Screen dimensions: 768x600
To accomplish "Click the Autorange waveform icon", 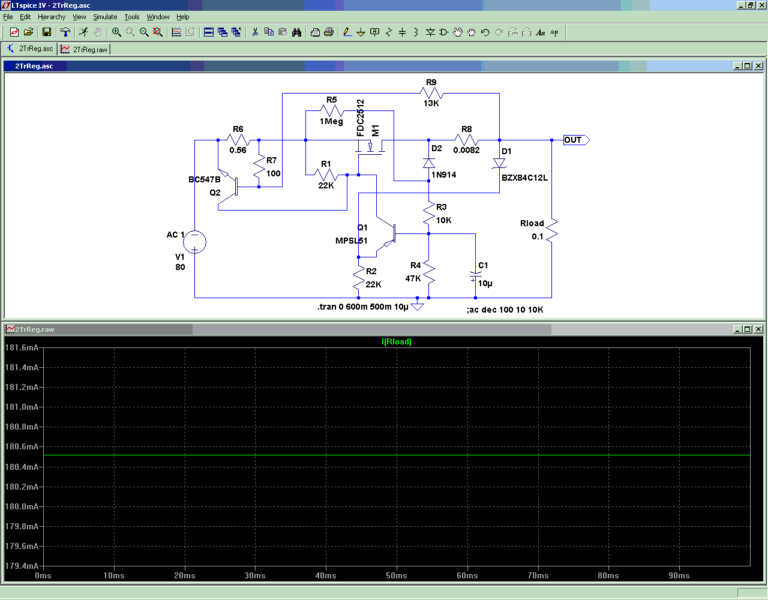I will click(x=176, y=32).
